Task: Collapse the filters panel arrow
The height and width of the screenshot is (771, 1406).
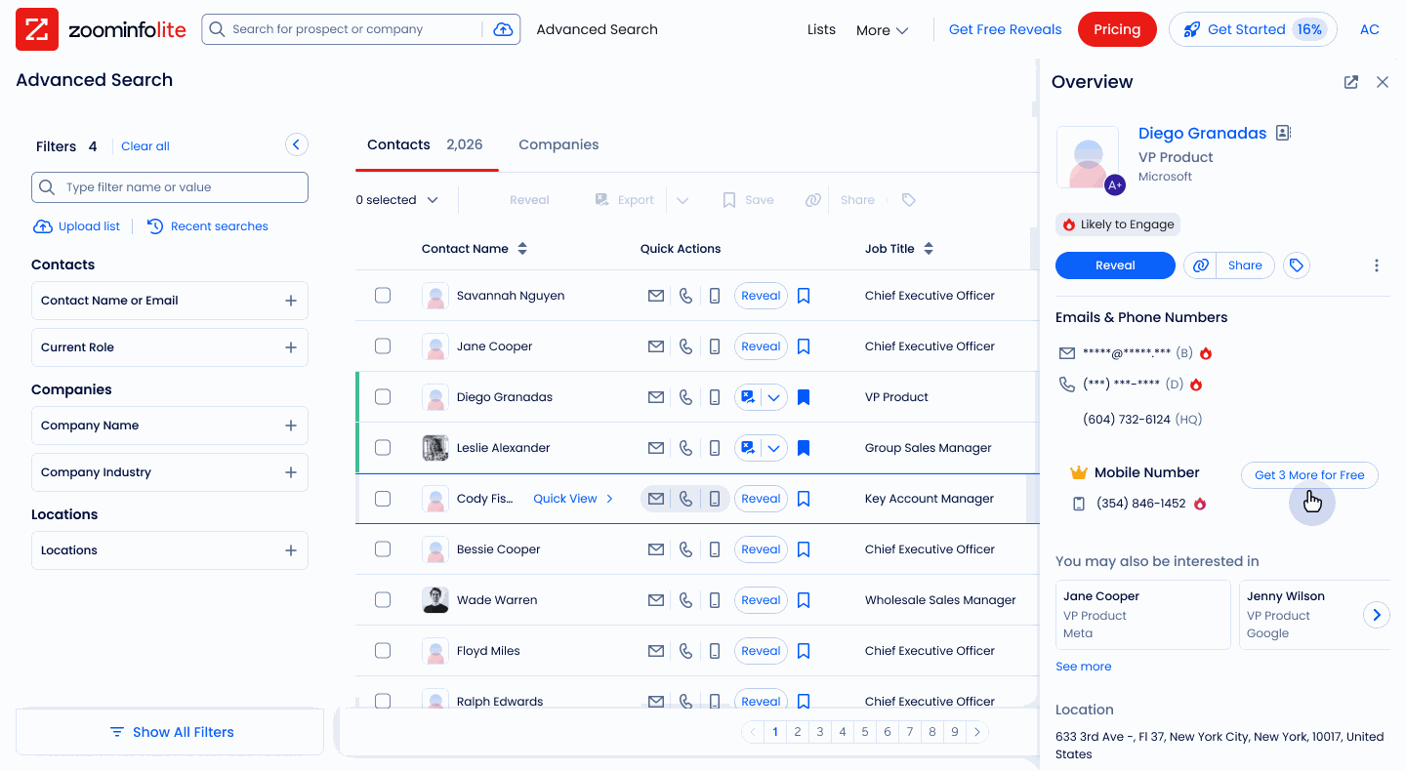Action: pos(297,145)
